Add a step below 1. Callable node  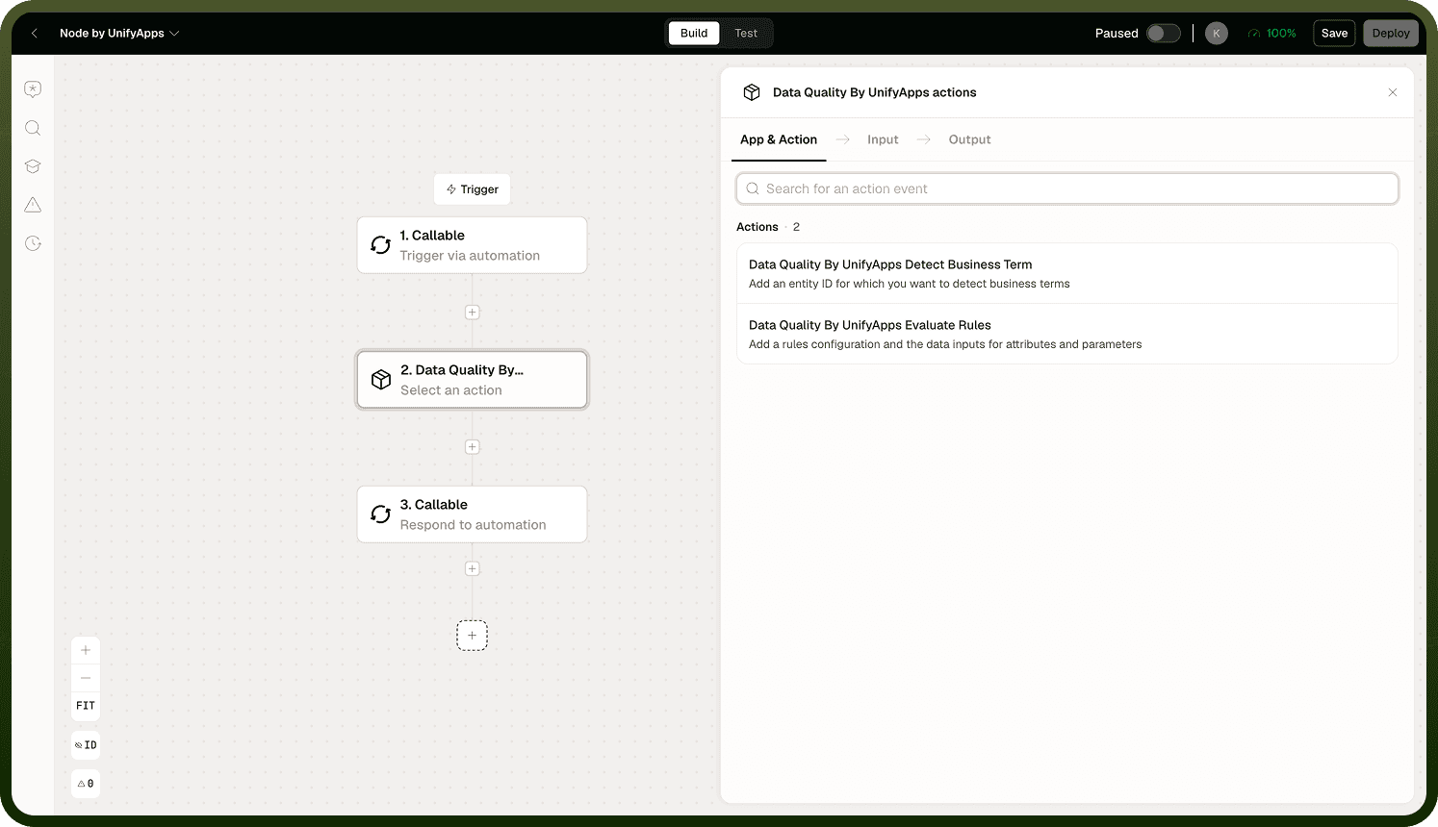472,313
